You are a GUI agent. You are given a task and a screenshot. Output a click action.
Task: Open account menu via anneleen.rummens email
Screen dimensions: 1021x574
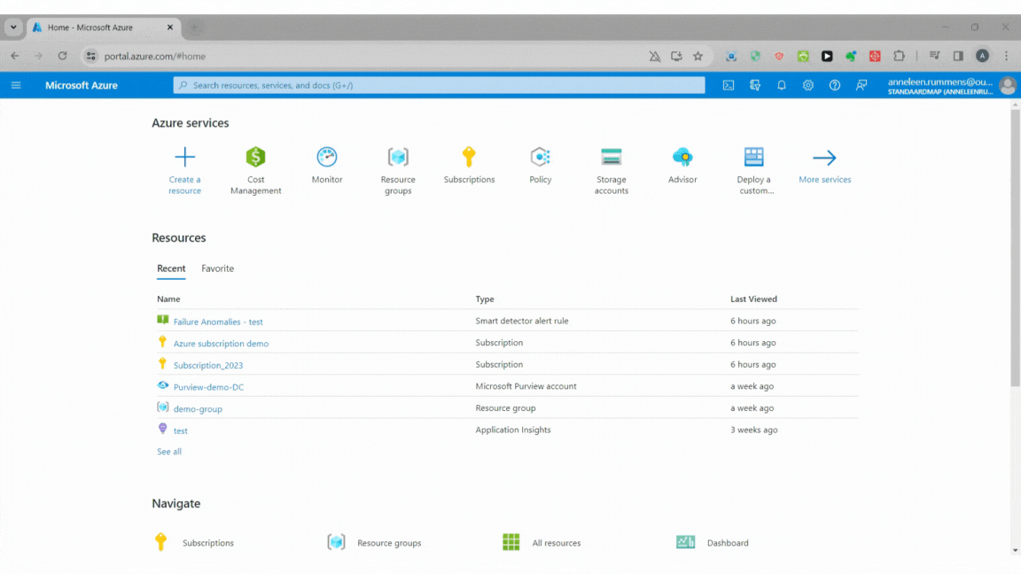940,82
